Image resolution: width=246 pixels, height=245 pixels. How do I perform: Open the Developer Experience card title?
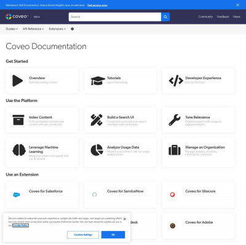(203, 78)
